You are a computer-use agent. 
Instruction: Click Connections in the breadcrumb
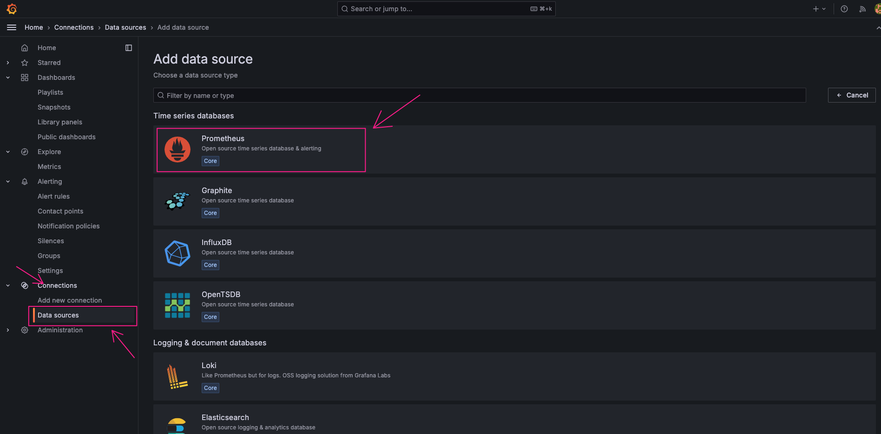click(x=74, y=27)
